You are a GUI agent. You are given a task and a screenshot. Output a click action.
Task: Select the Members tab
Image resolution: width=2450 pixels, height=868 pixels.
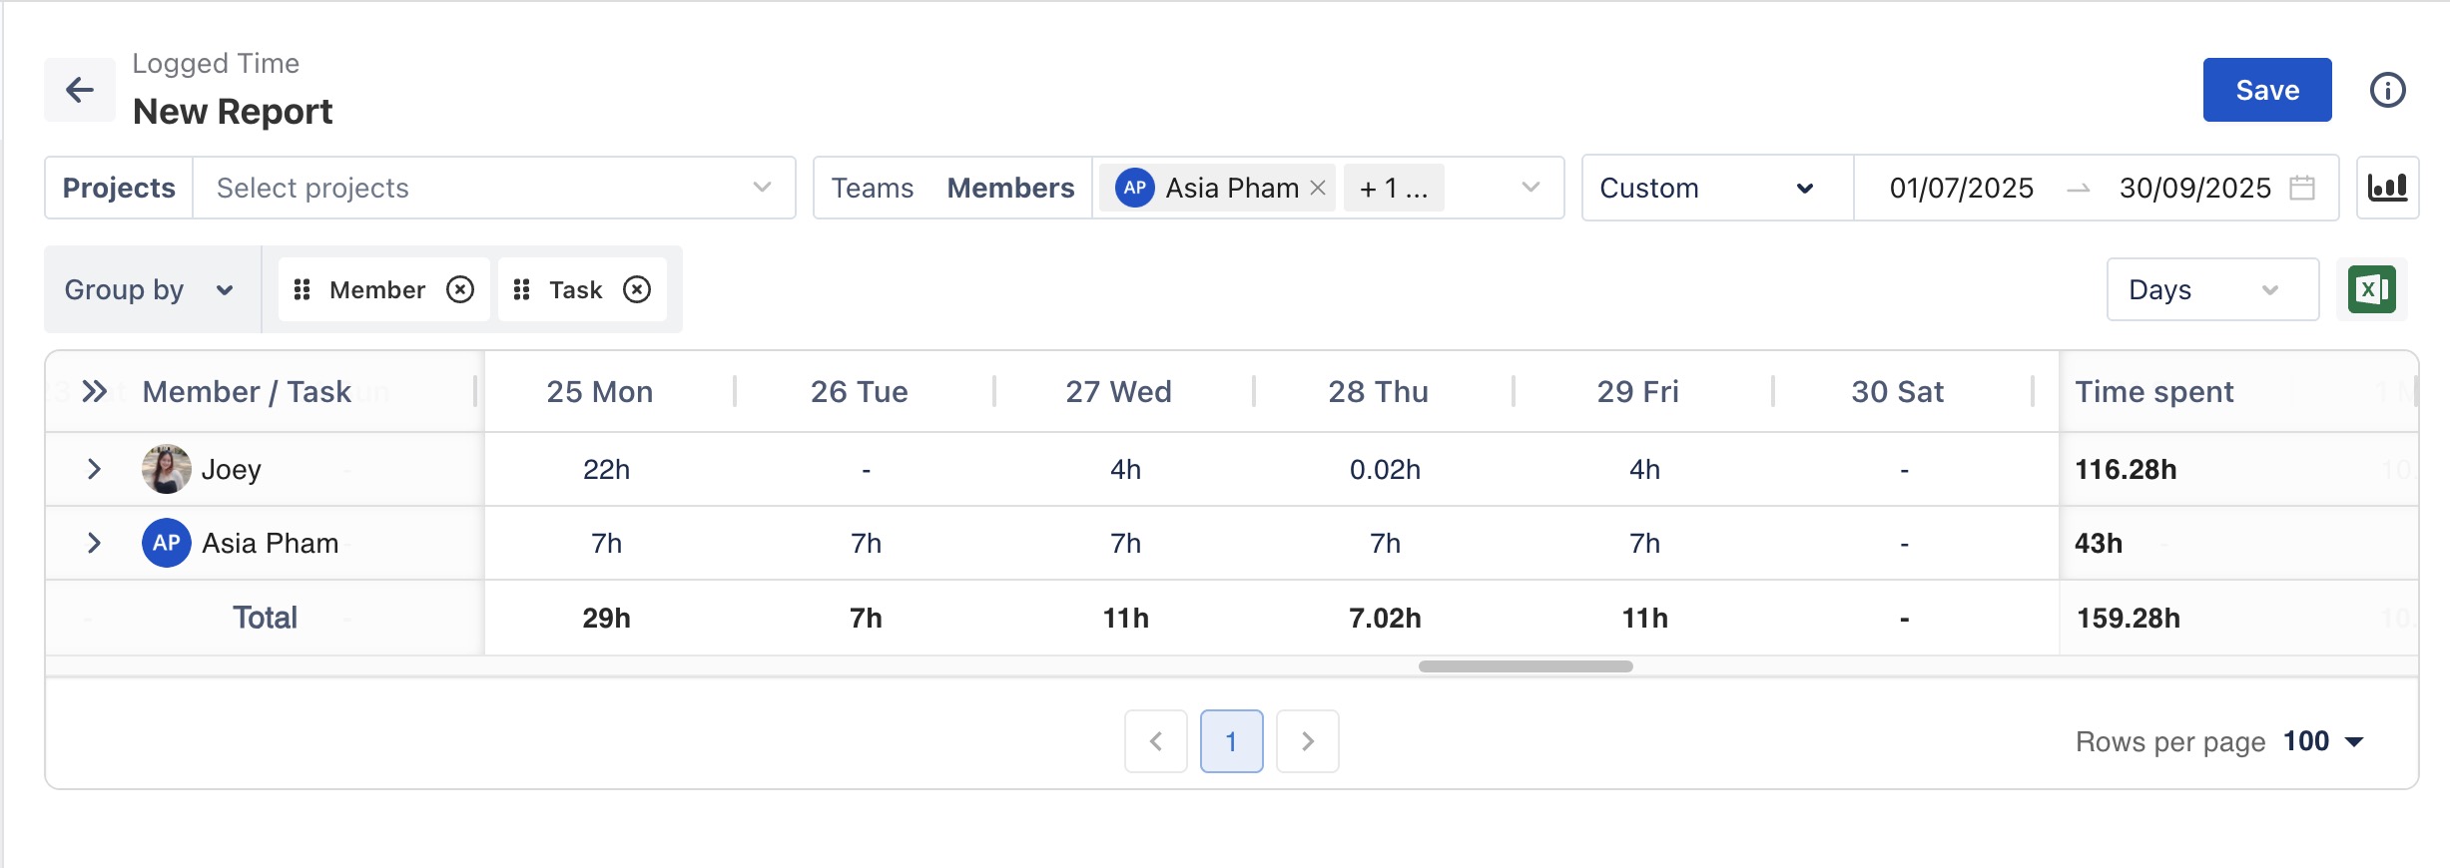click(x=1010, y=188)
